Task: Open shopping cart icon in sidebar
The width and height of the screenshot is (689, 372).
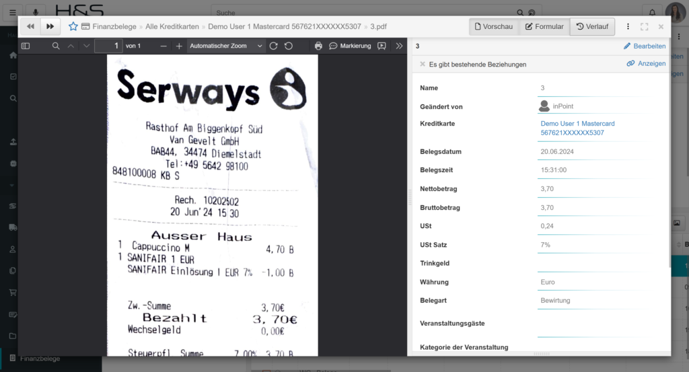Action: tap(13, 293)
